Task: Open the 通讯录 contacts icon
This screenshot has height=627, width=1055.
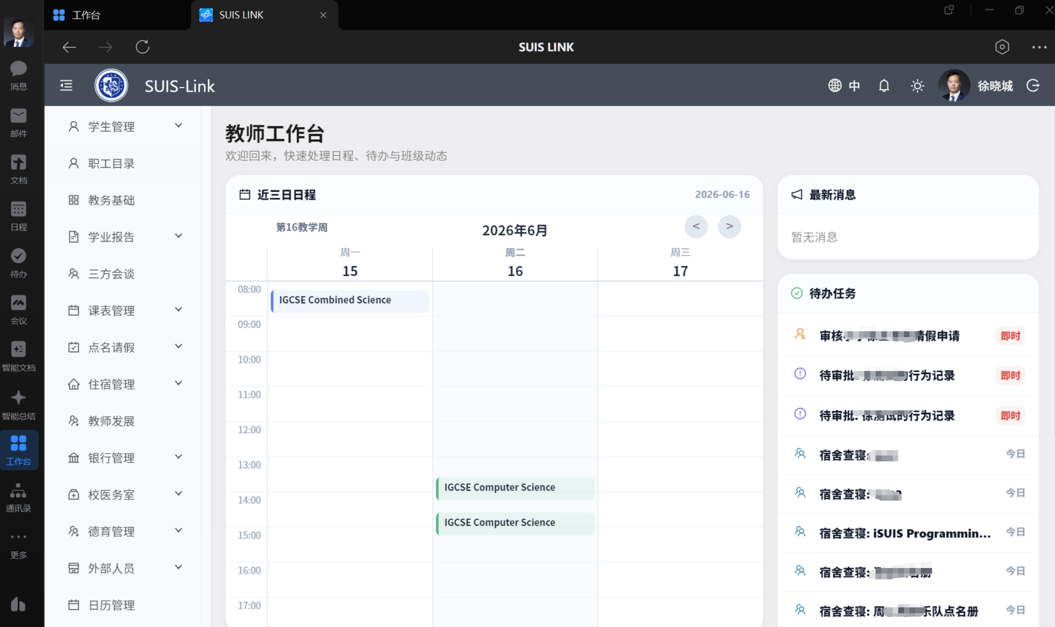Action: 18,498
